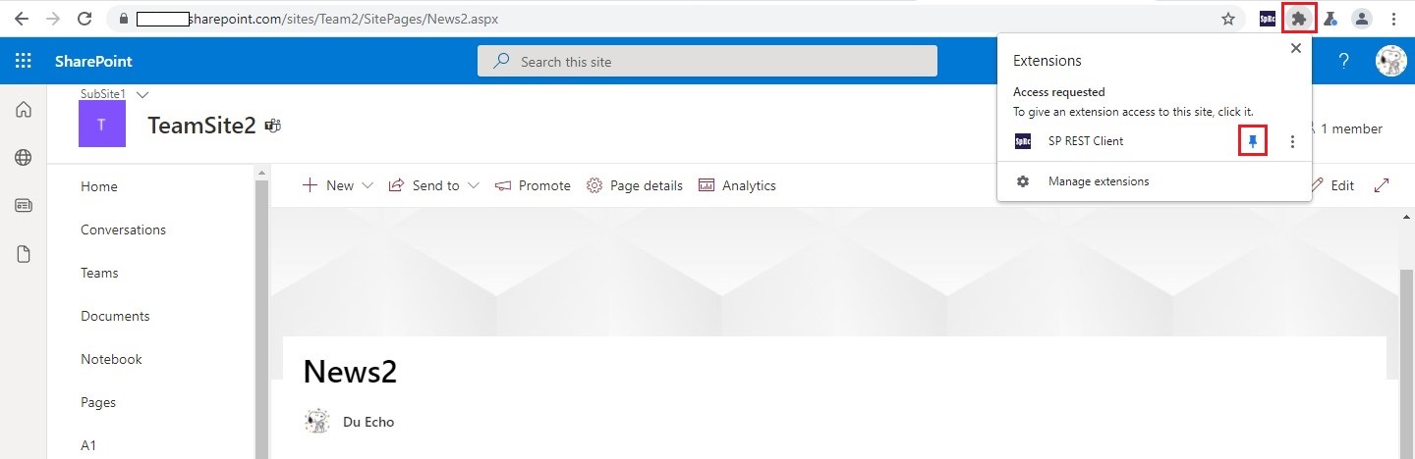Open Conversations in the left navigation
The image size is (1415, 459).
[123, 229]
